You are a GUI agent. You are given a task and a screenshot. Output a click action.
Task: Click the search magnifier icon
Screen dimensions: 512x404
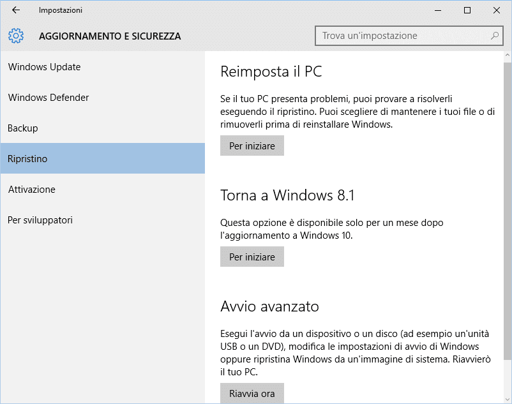(x=495, y=36)
